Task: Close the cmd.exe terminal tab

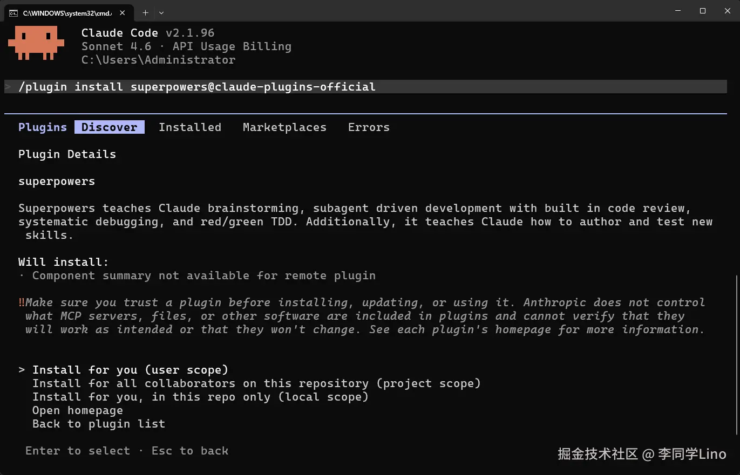Action: (x=121, y=13)
